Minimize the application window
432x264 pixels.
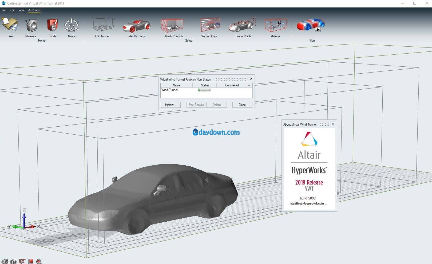point(403,3)
